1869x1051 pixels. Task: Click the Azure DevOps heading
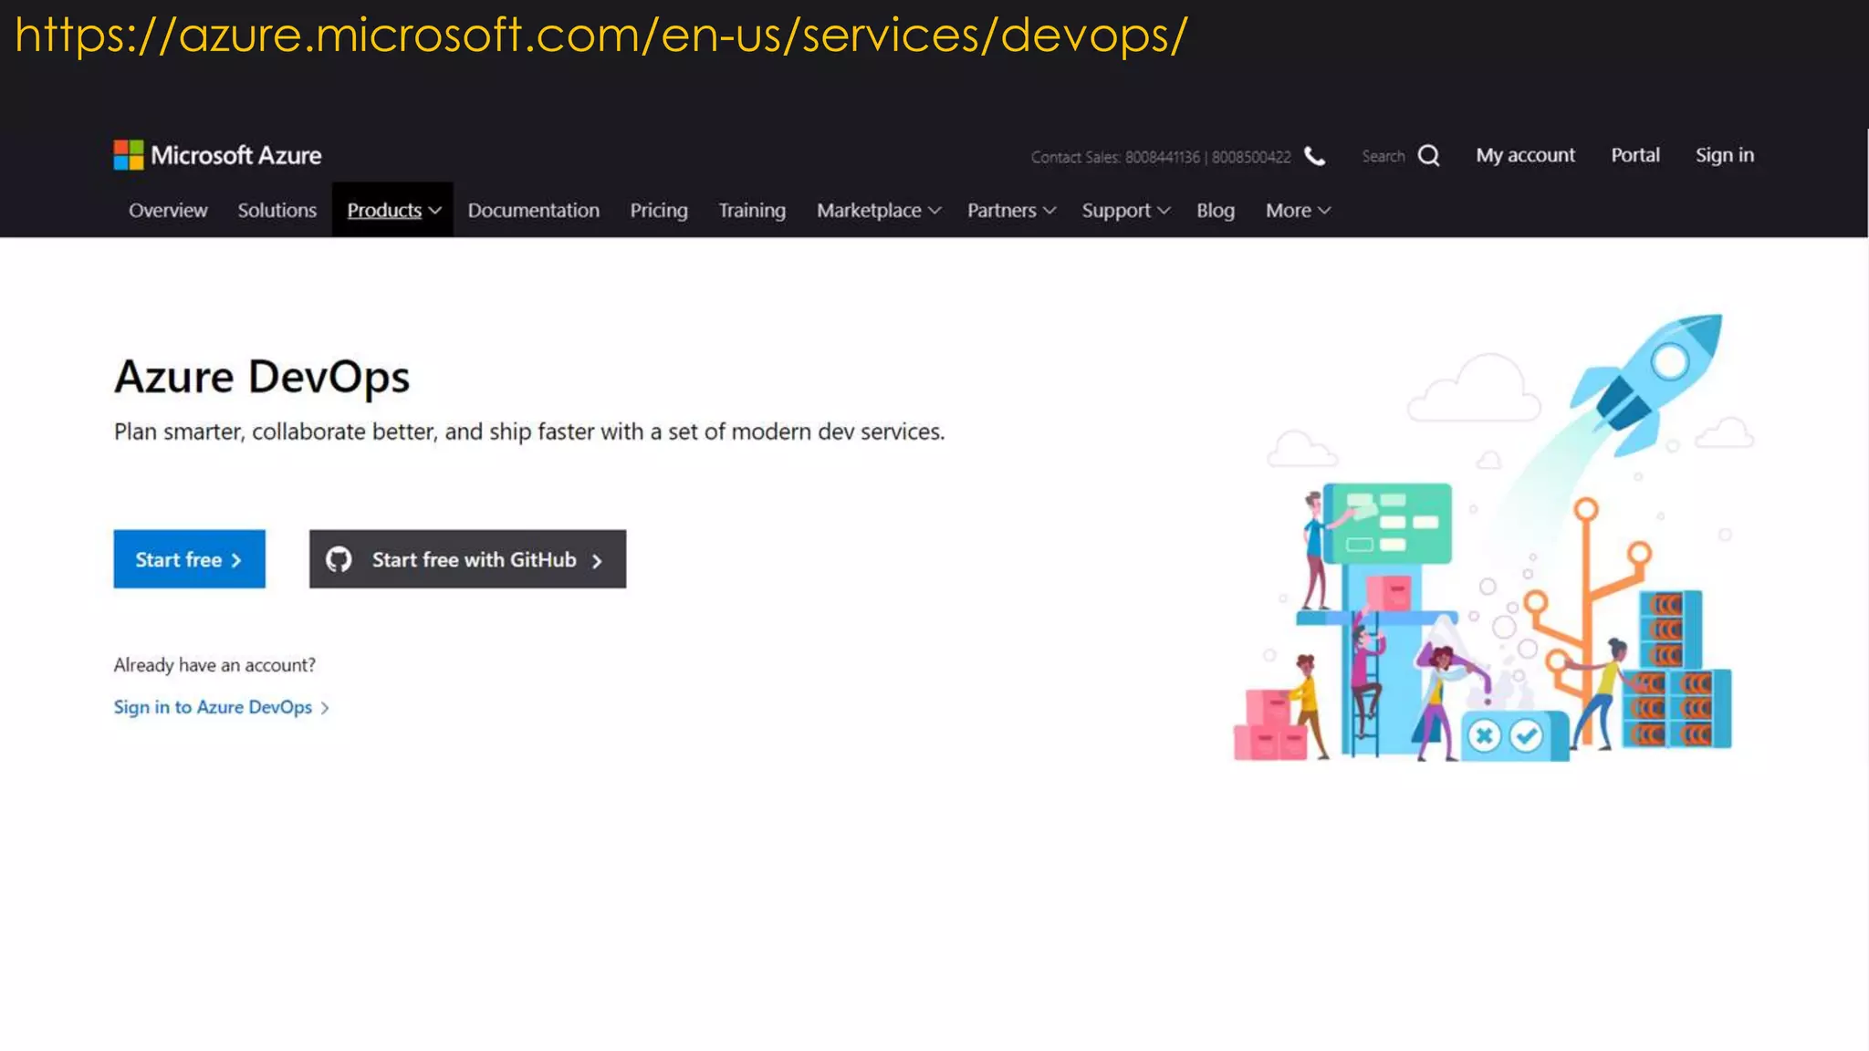262,377
